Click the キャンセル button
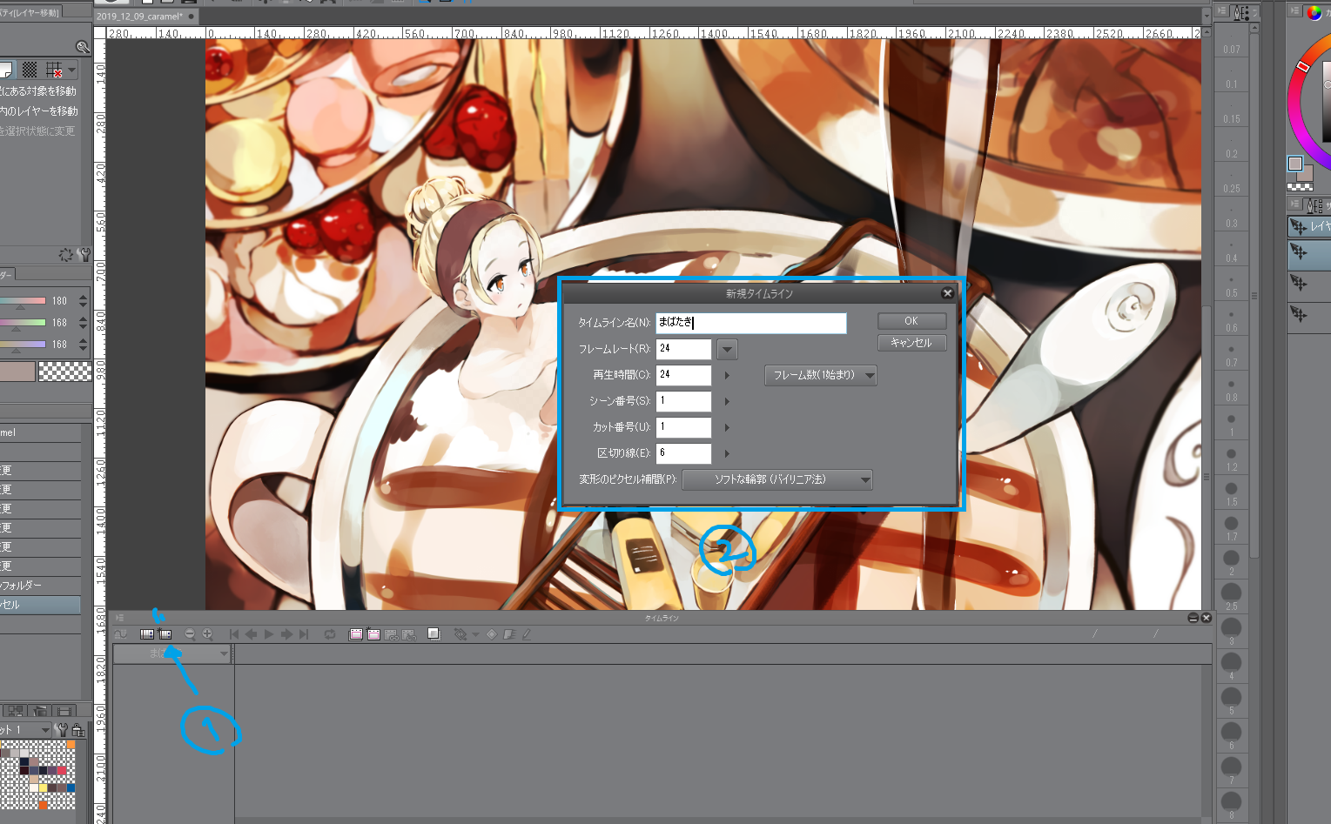This screenshot has height=824, width=1331. pyautogui.click(x=911, y=343)
